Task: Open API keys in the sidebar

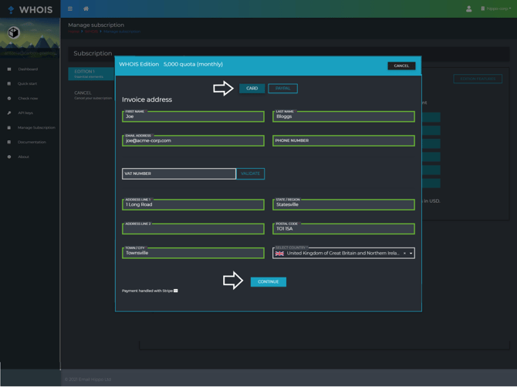Action: coord(25,113)
